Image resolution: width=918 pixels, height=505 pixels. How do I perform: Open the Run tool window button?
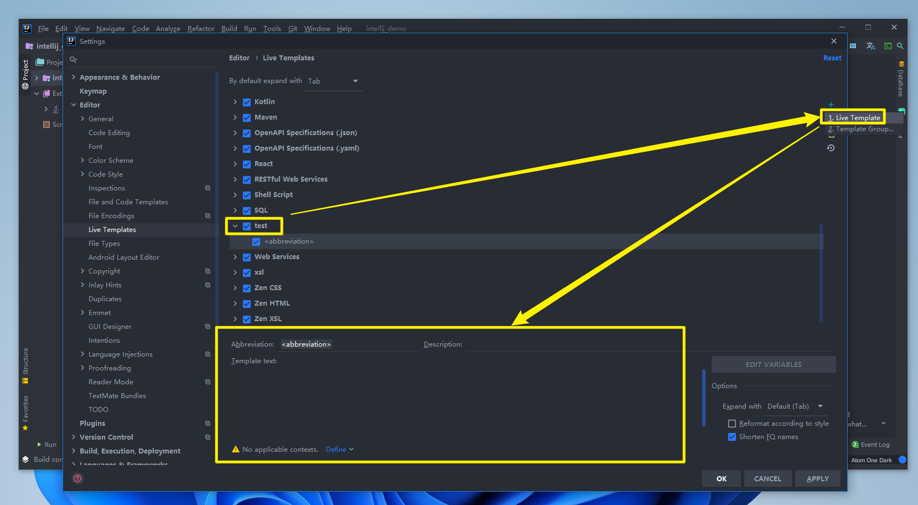point(46,445)
